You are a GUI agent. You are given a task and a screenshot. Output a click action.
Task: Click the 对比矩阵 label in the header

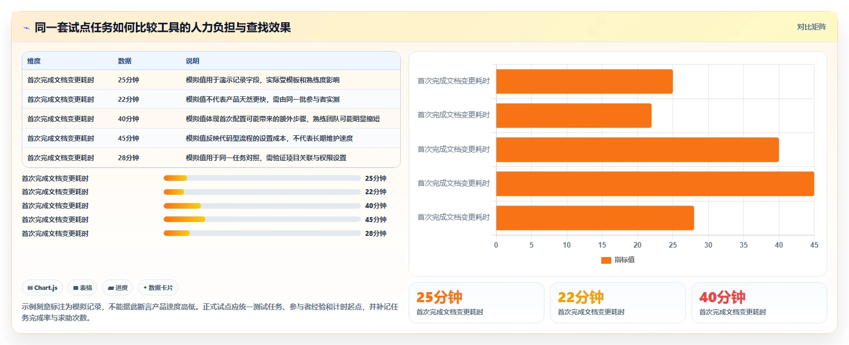(811, 27)
